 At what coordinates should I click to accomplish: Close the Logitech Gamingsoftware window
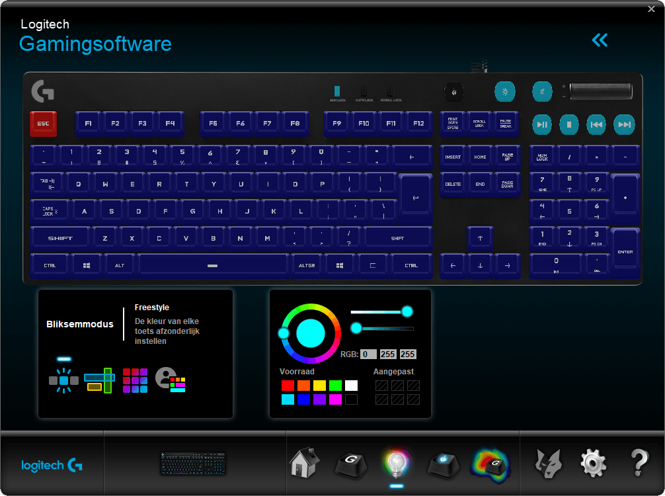coord(651,9)
